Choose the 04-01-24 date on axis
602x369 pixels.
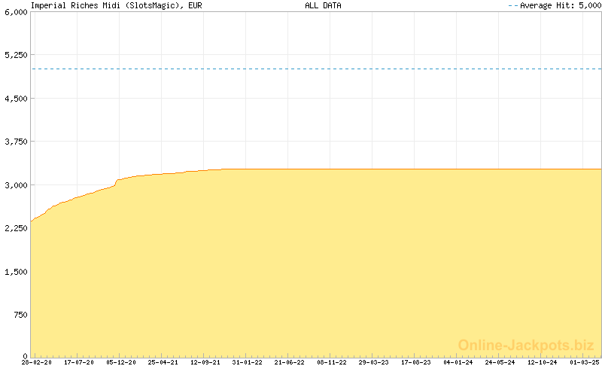(458, 363)
